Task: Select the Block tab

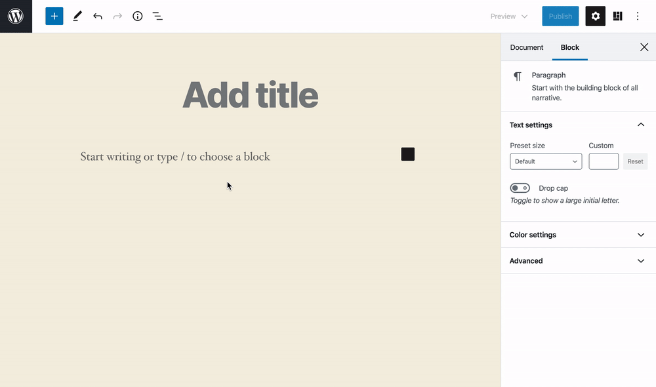Action: (x=570, y=47)
